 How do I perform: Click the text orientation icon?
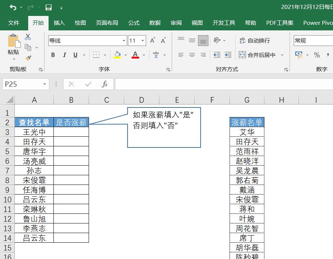click(x=217, y=40)
